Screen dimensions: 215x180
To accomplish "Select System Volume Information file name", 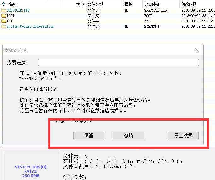I will pyautogui.click(x=31, y=26).
